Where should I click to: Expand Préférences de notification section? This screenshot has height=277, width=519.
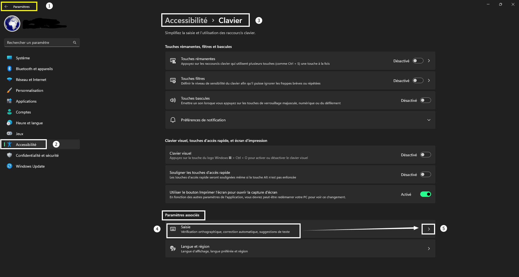tap(429, 120)
